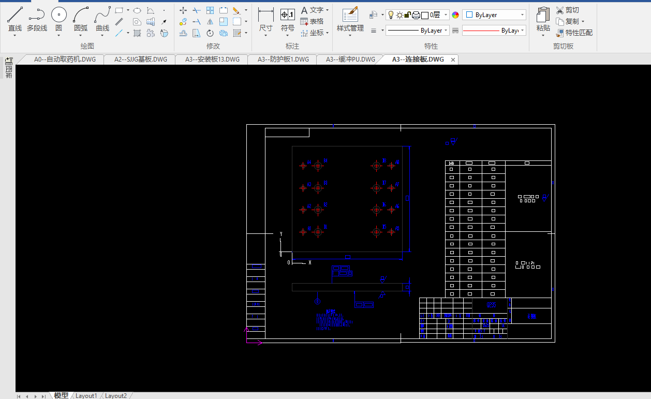Click the 坐标 coordinate button
Image resolution: width=651 pixels, height=399 pixels.
tap(312, 33)
